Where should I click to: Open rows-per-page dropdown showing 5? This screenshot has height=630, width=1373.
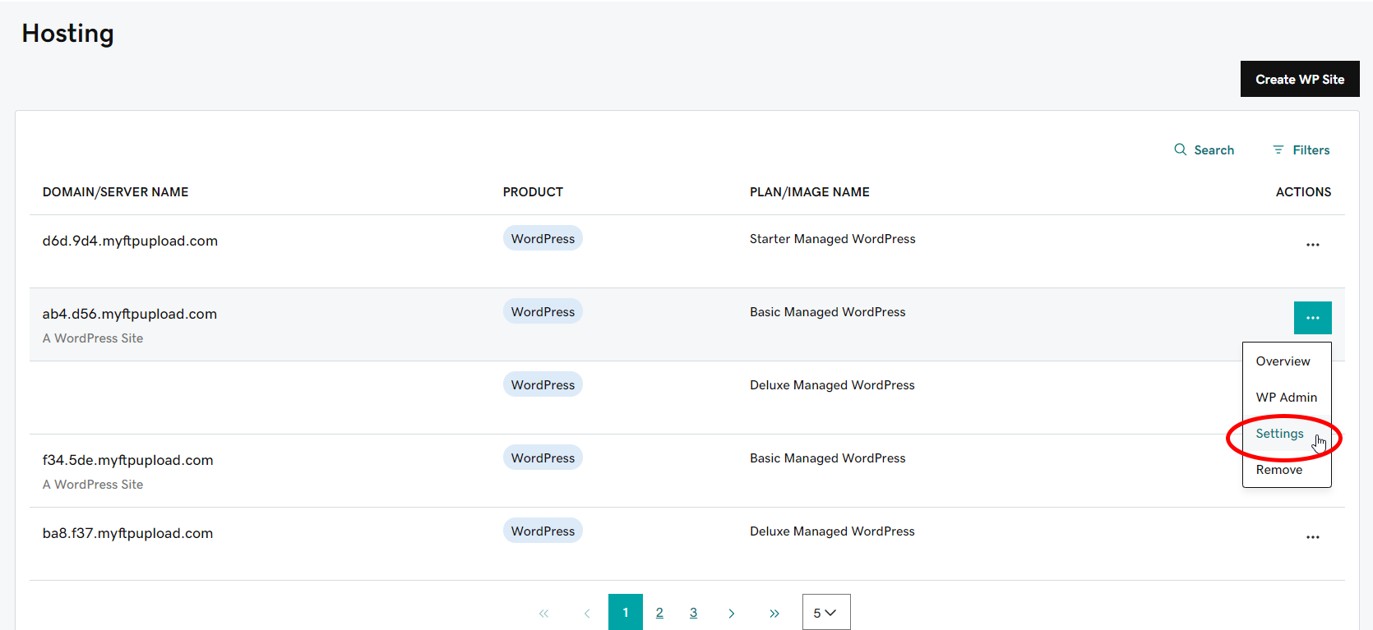(826, 612)
